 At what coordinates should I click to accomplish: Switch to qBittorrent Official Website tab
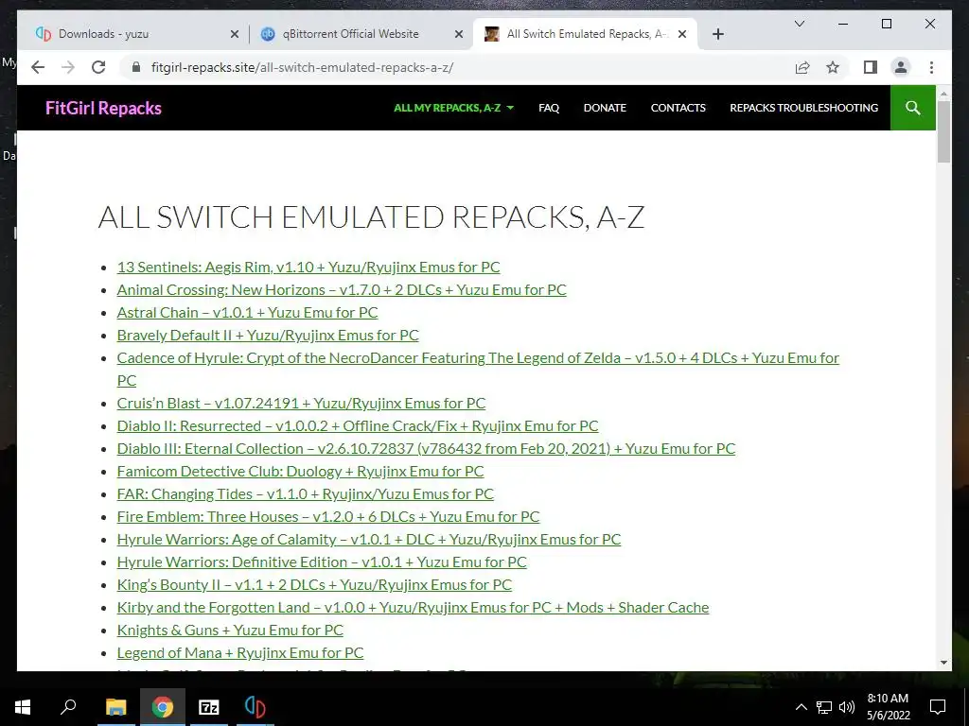[361, 35]
